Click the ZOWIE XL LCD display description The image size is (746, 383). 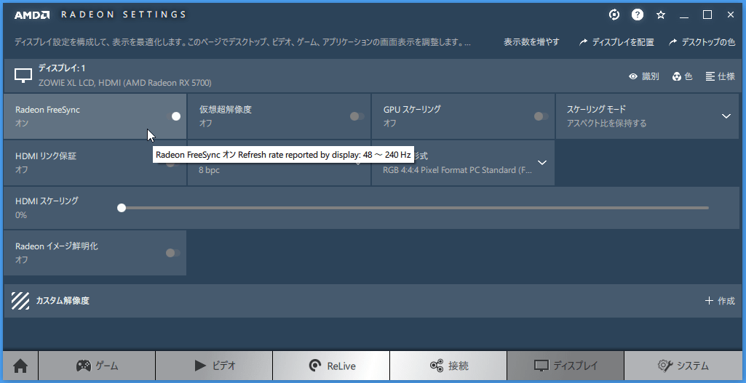125,83
